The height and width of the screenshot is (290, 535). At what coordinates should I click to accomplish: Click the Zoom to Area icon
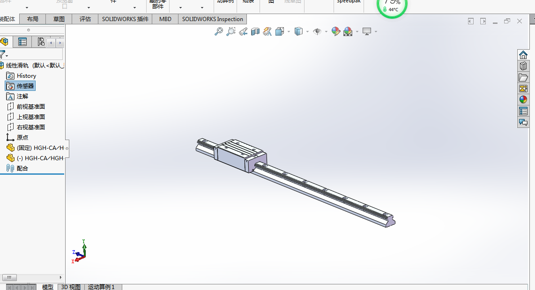[x=231, y=31]
